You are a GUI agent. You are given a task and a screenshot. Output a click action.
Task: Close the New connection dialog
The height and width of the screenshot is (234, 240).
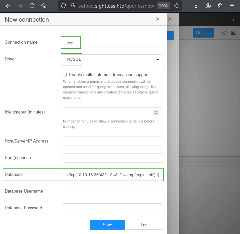[158, 19]
